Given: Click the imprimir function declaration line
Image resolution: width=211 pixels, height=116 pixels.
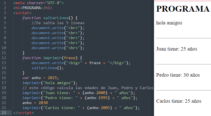Looking at the screenshot, I should [x=52, y=58].
